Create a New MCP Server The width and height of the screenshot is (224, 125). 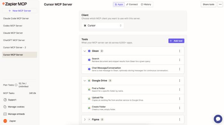point(20,11)
